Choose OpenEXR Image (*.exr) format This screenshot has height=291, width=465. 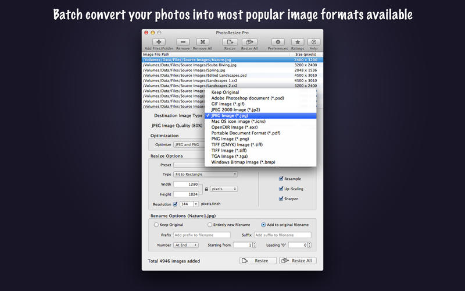coord(260,127)
